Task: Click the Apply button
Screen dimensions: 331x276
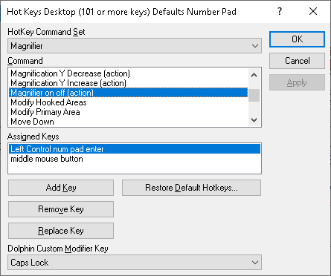Action: [x=297, y=82]
